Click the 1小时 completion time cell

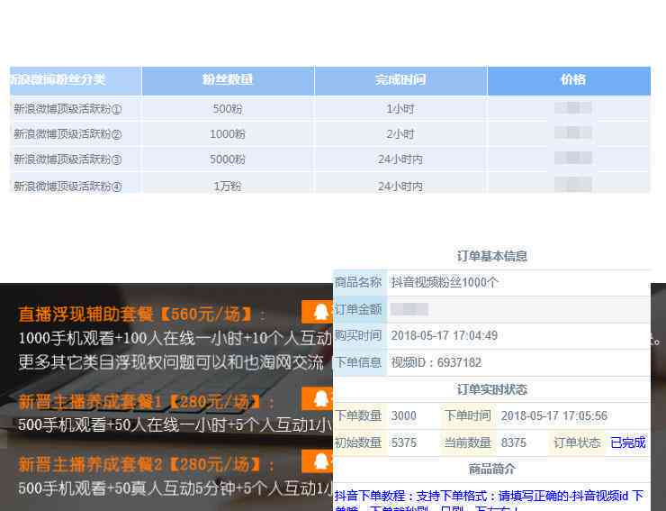pyautogui.click(x=400, y=109)
